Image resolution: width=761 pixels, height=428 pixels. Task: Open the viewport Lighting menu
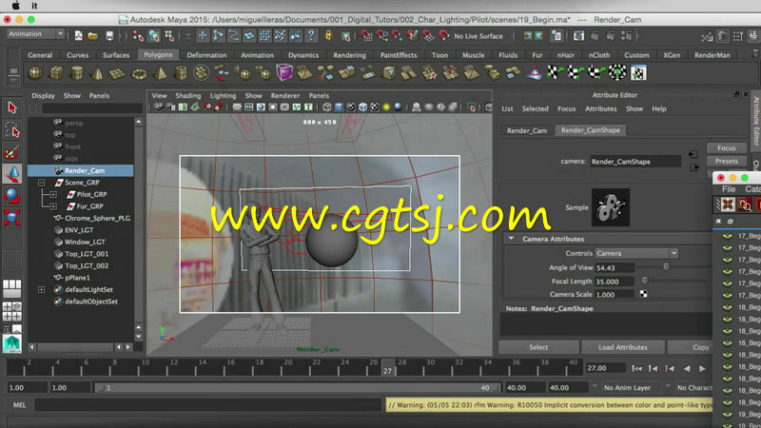(x=223, y=96)
